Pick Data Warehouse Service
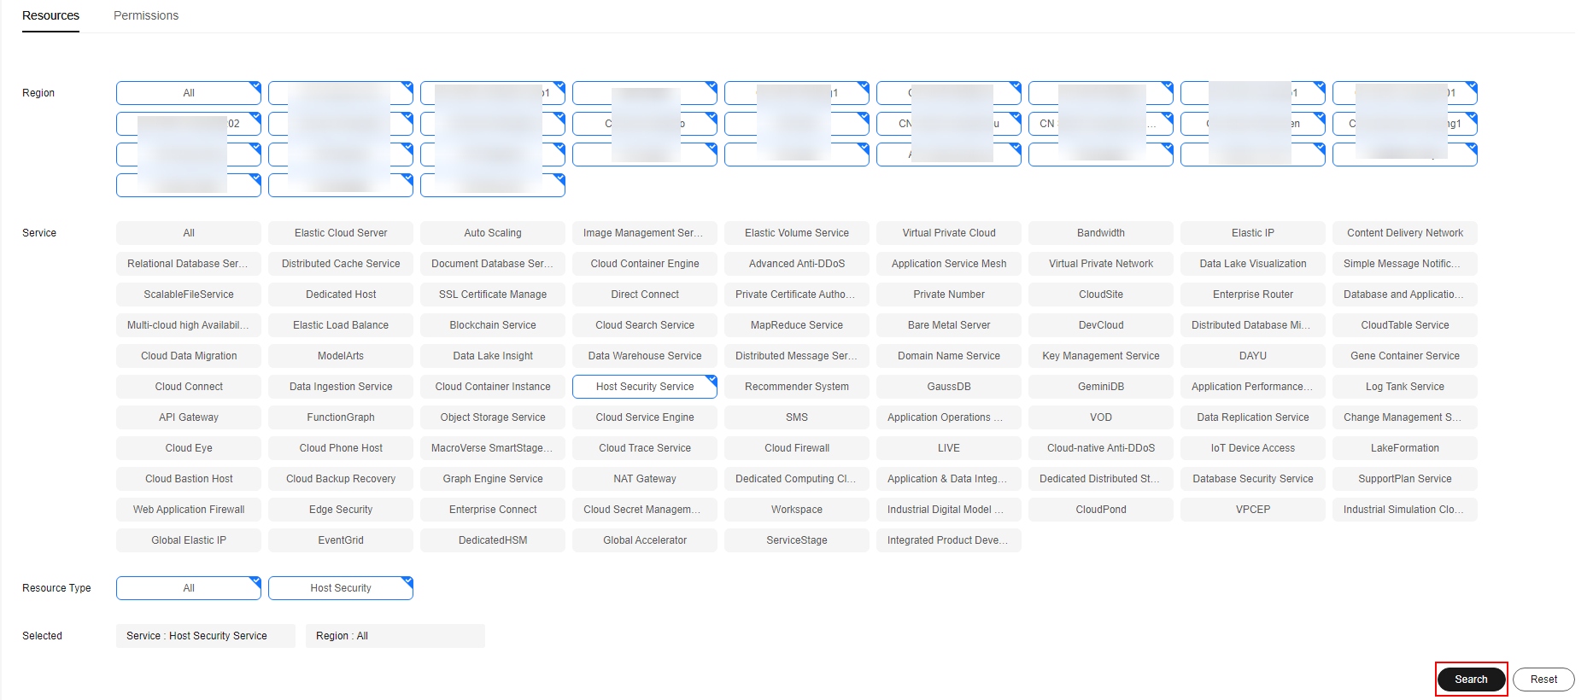The width and height of the screenshot is (1593, 700). tap(645, 356)
